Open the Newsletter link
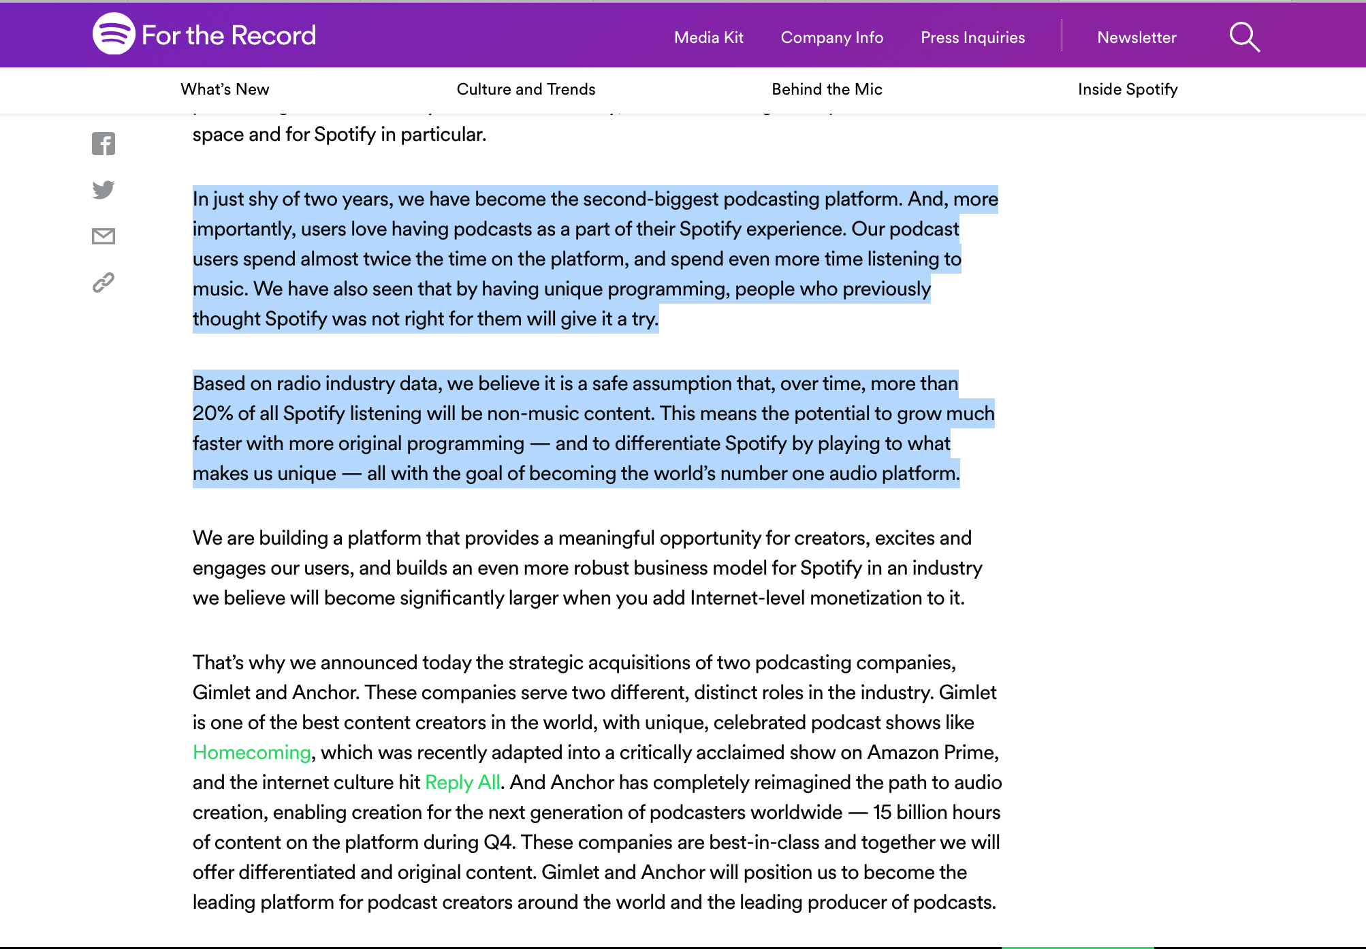Viewport: 1366px width, 949px height. (1137, 37)
